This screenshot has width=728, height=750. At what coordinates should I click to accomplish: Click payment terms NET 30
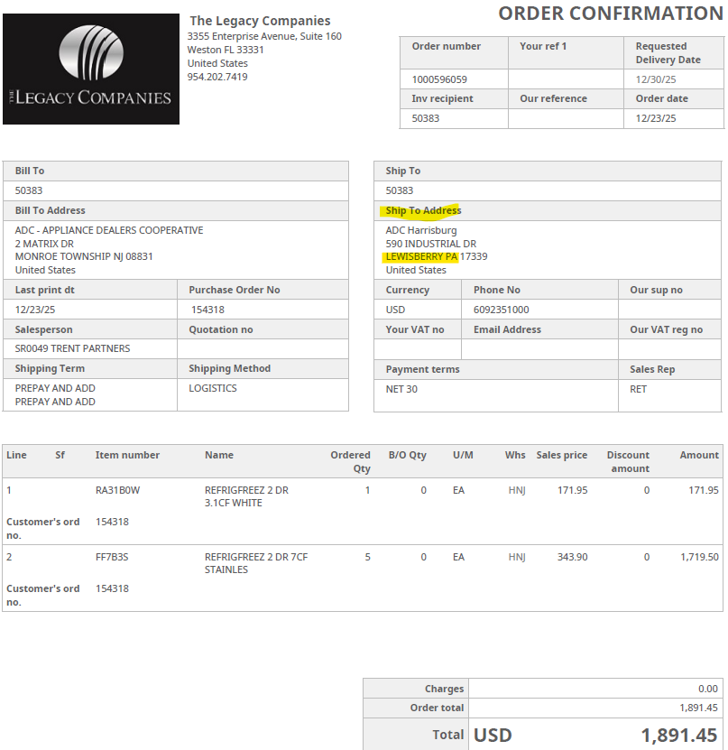pos(401,389)
